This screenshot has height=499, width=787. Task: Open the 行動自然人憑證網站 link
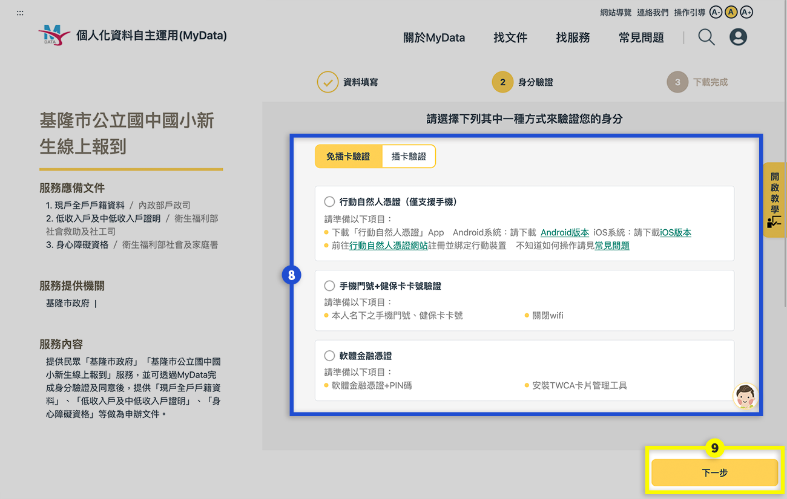389,246
